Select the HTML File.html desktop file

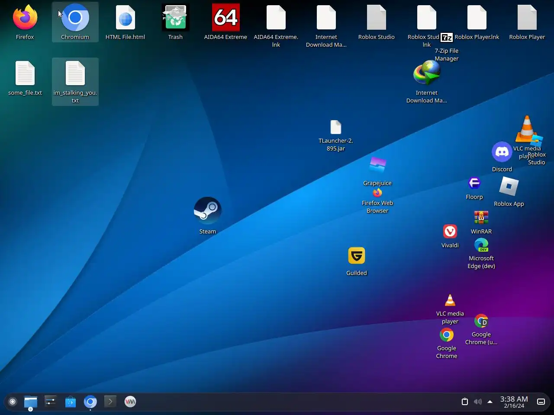click(x=126, y=18)
